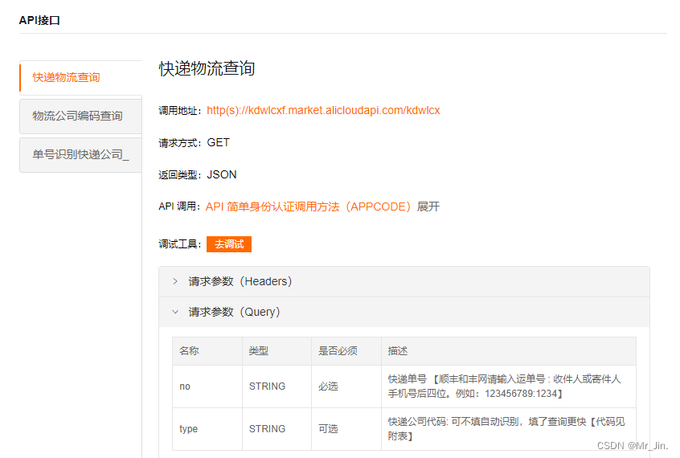Select the "no" parameter name cell
The height and width of the screenshot is (458, 680).
coord(185,386)
